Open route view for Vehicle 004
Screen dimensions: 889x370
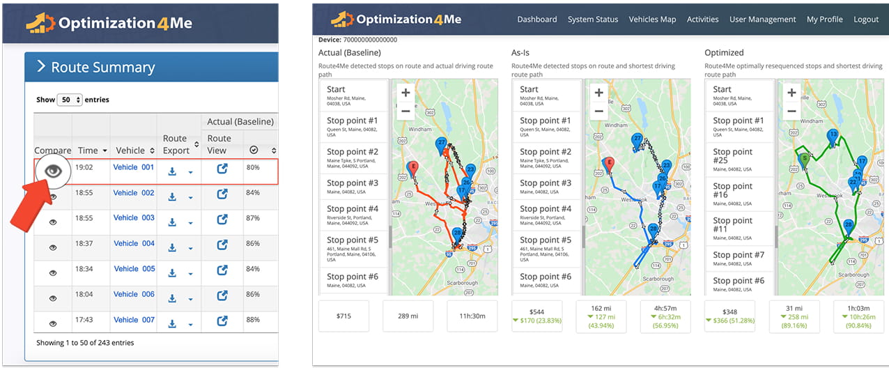click(x=222, y=245)
